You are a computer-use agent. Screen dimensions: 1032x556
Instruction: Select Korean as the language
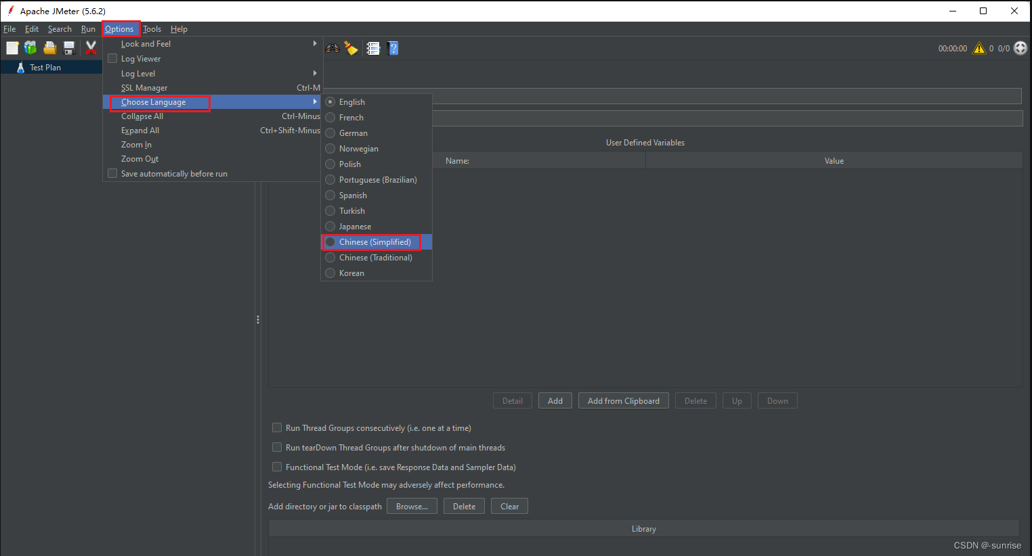tap(377, 273)
